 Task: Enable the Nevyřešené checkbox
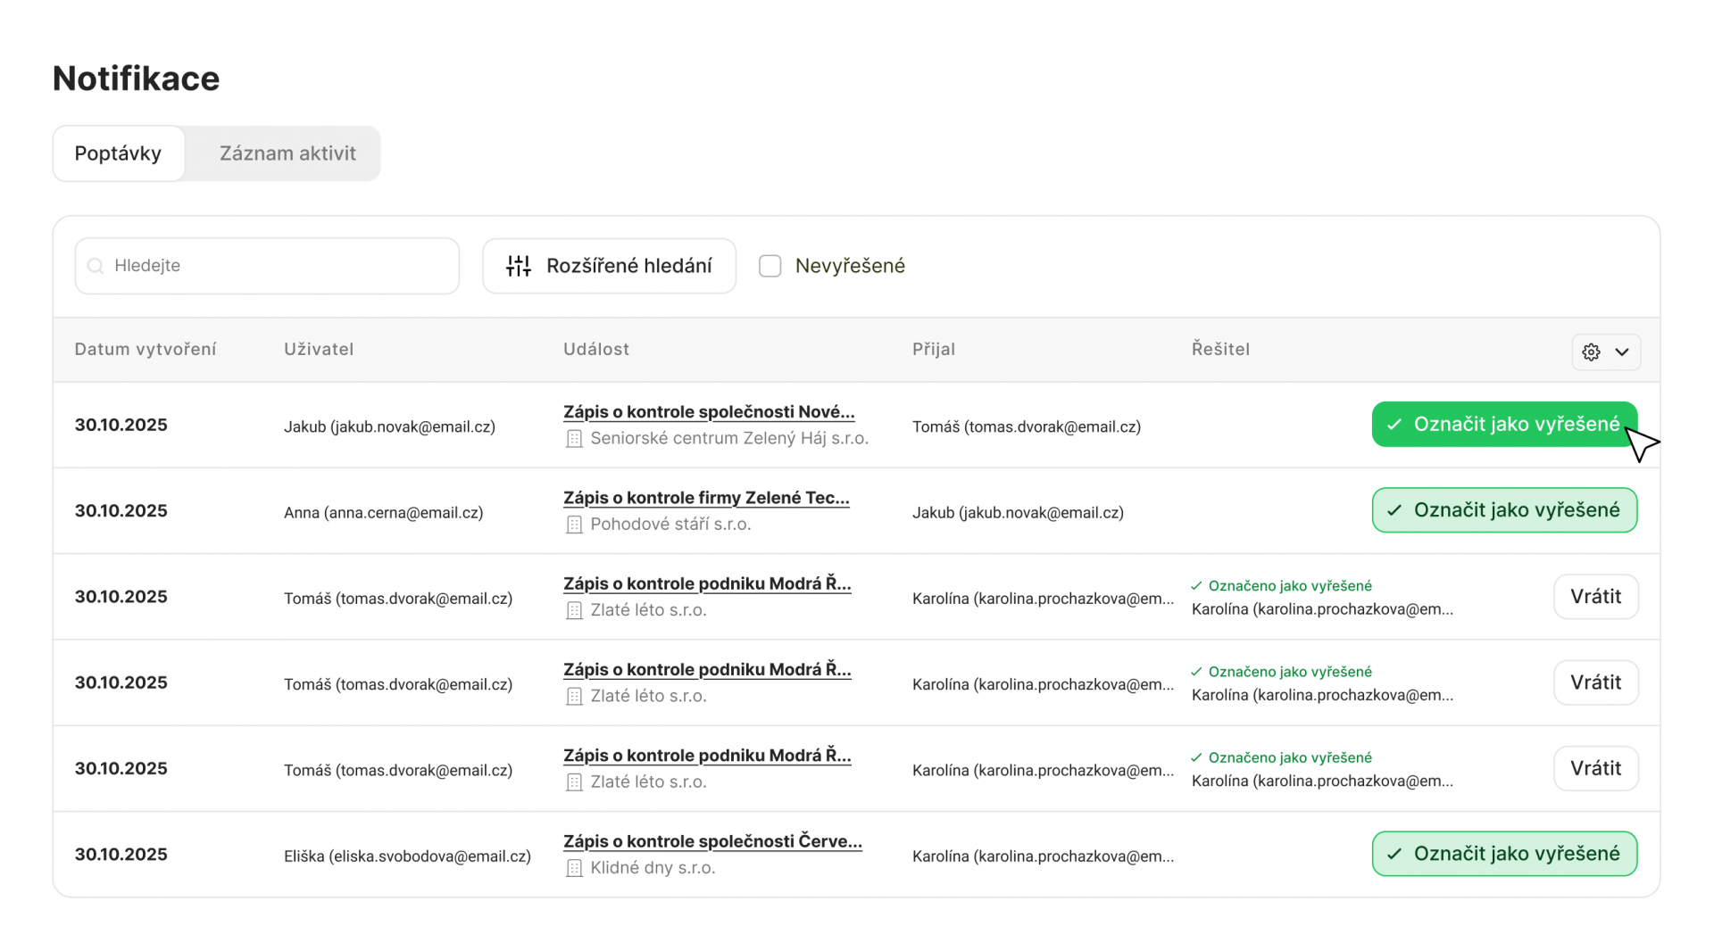(770, 265)
